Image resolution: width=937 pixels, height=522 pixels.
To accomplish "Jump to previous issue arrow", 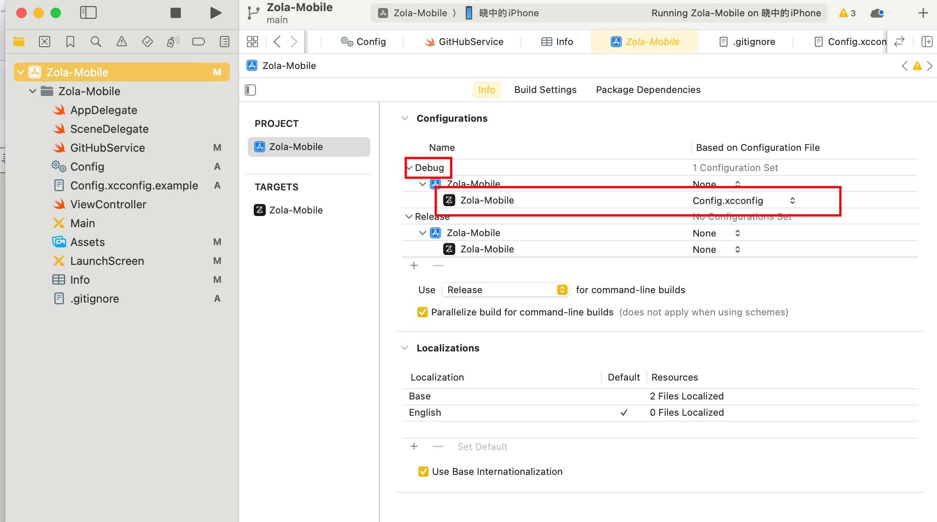I will click(904, 66).
